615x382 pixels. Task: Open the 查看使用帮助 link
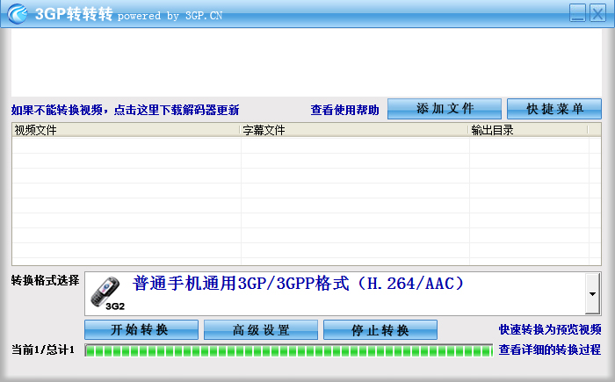click(x=344, y=110)
